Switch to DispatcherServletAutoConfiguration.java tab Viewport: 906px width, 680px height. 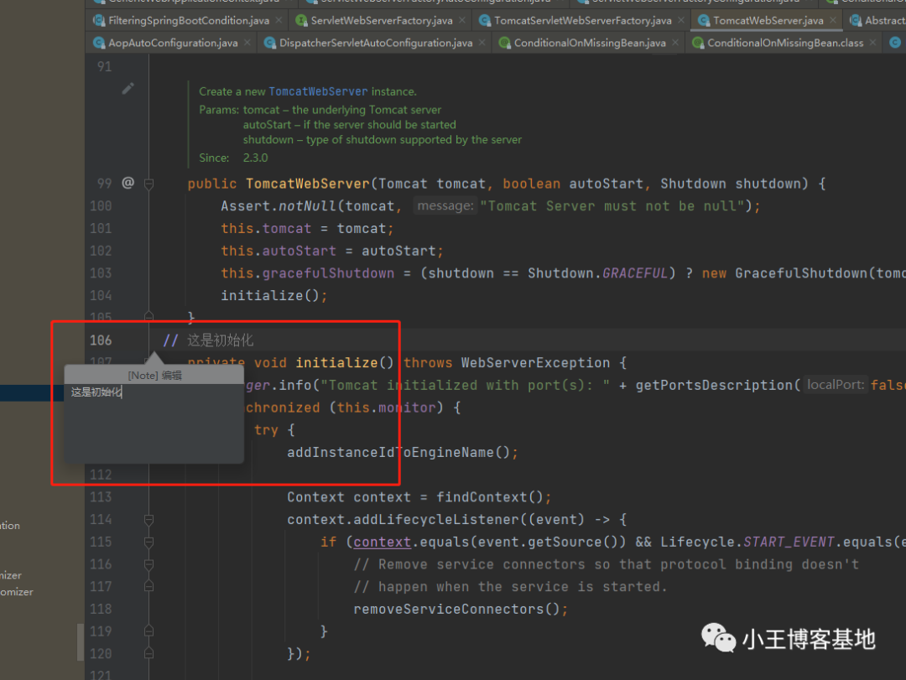click(376, 43)
